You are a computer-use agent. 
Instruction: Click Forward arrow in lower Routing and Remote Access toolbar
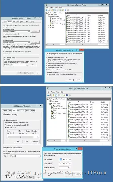[x=50, y=95]
